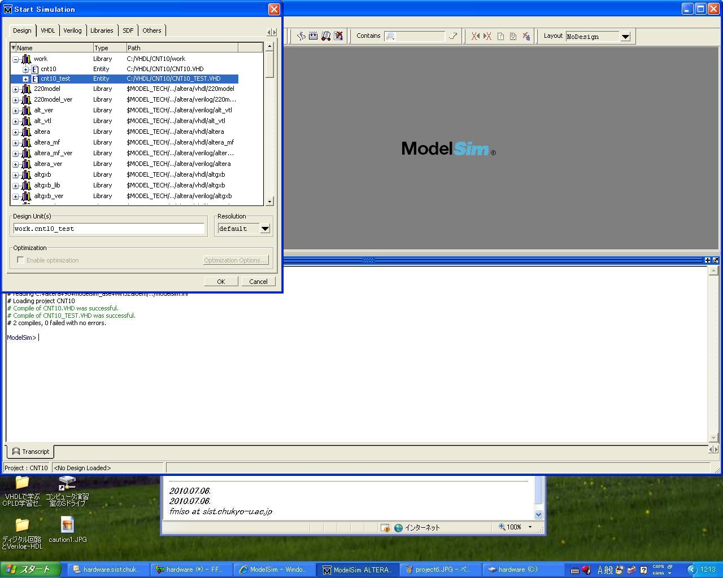The height and width of the screenshot is (578, 723).
Task: Open the ディジタル回路とVerilog-HDL desktop folder
Action: coord(21,533)
